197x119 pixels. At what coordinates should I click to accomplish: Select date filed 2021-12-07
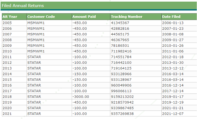click(173, 114)
